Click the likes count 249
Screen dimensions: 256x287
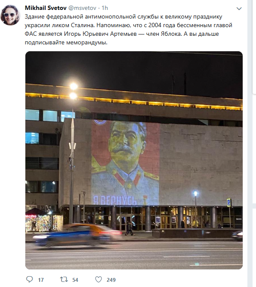(x=111, y=280)
